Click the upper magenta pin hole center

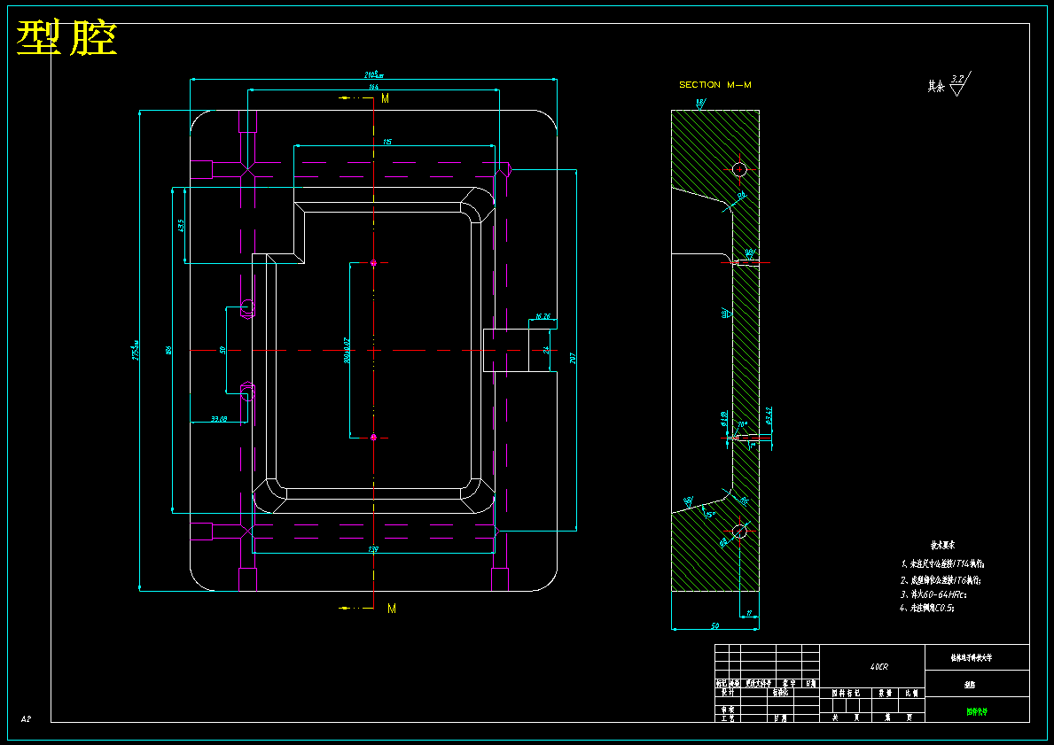[x=374, y=263]
